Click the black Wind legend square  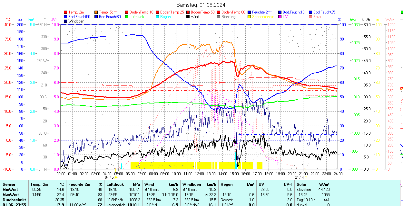tap(188, 17)
